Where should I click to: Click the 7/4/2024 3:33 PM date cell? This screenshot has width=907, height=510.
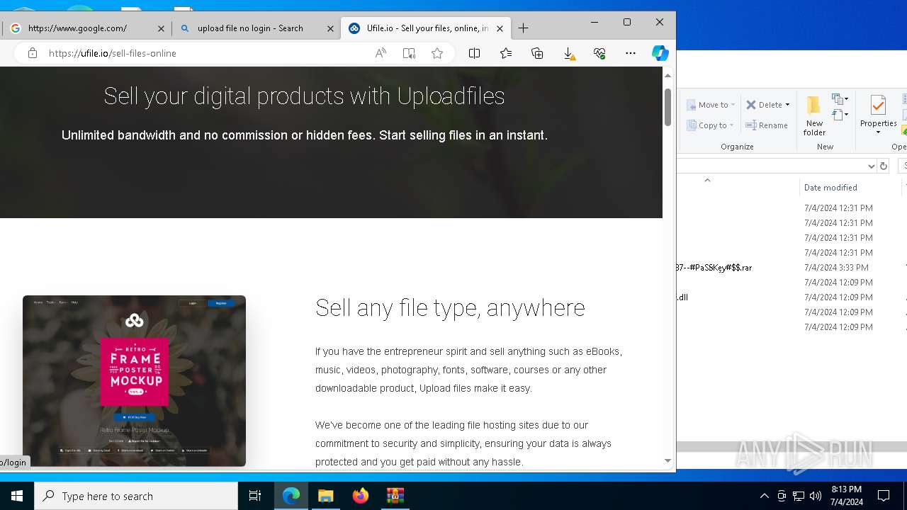(836, 268)
